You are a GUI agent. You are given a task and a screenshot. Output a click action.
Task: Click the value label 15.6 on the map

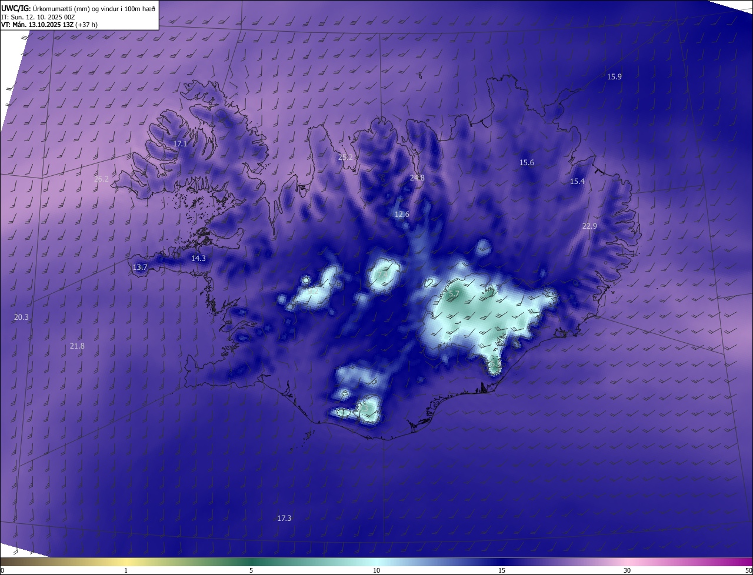(527, 163)
